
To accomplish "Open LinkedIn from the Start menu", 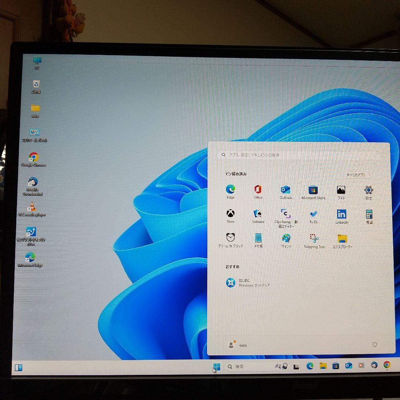I will pyautogui.click(x=341, y=215).
